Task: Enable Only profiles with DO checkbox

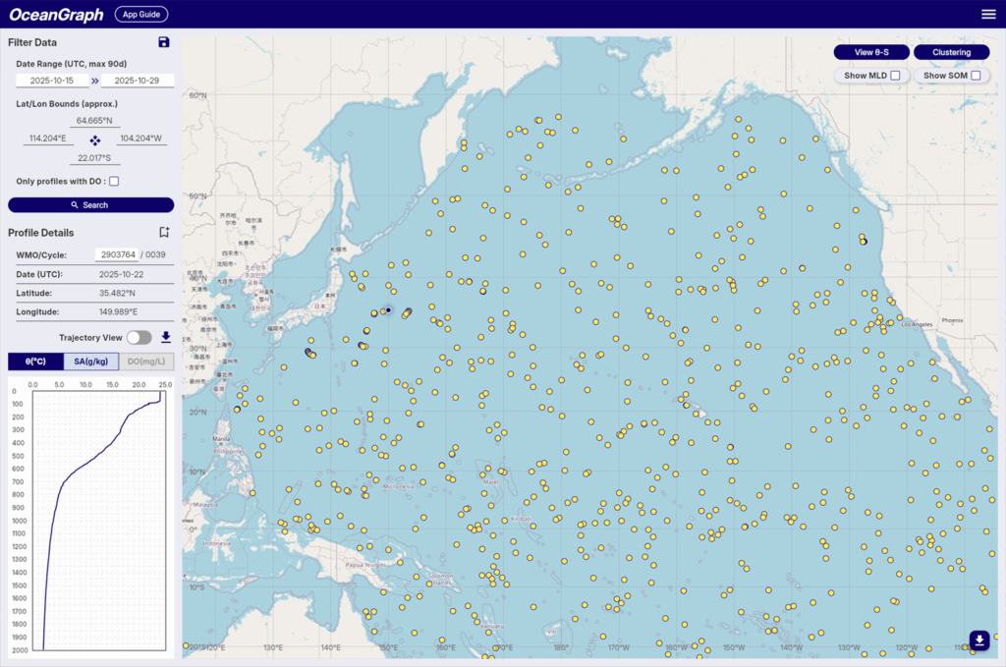Action: 114,182
